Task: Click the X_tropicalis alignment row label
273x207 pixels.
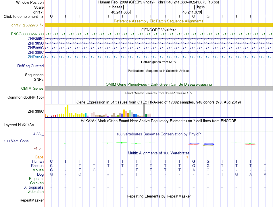Action: [34, 187]
